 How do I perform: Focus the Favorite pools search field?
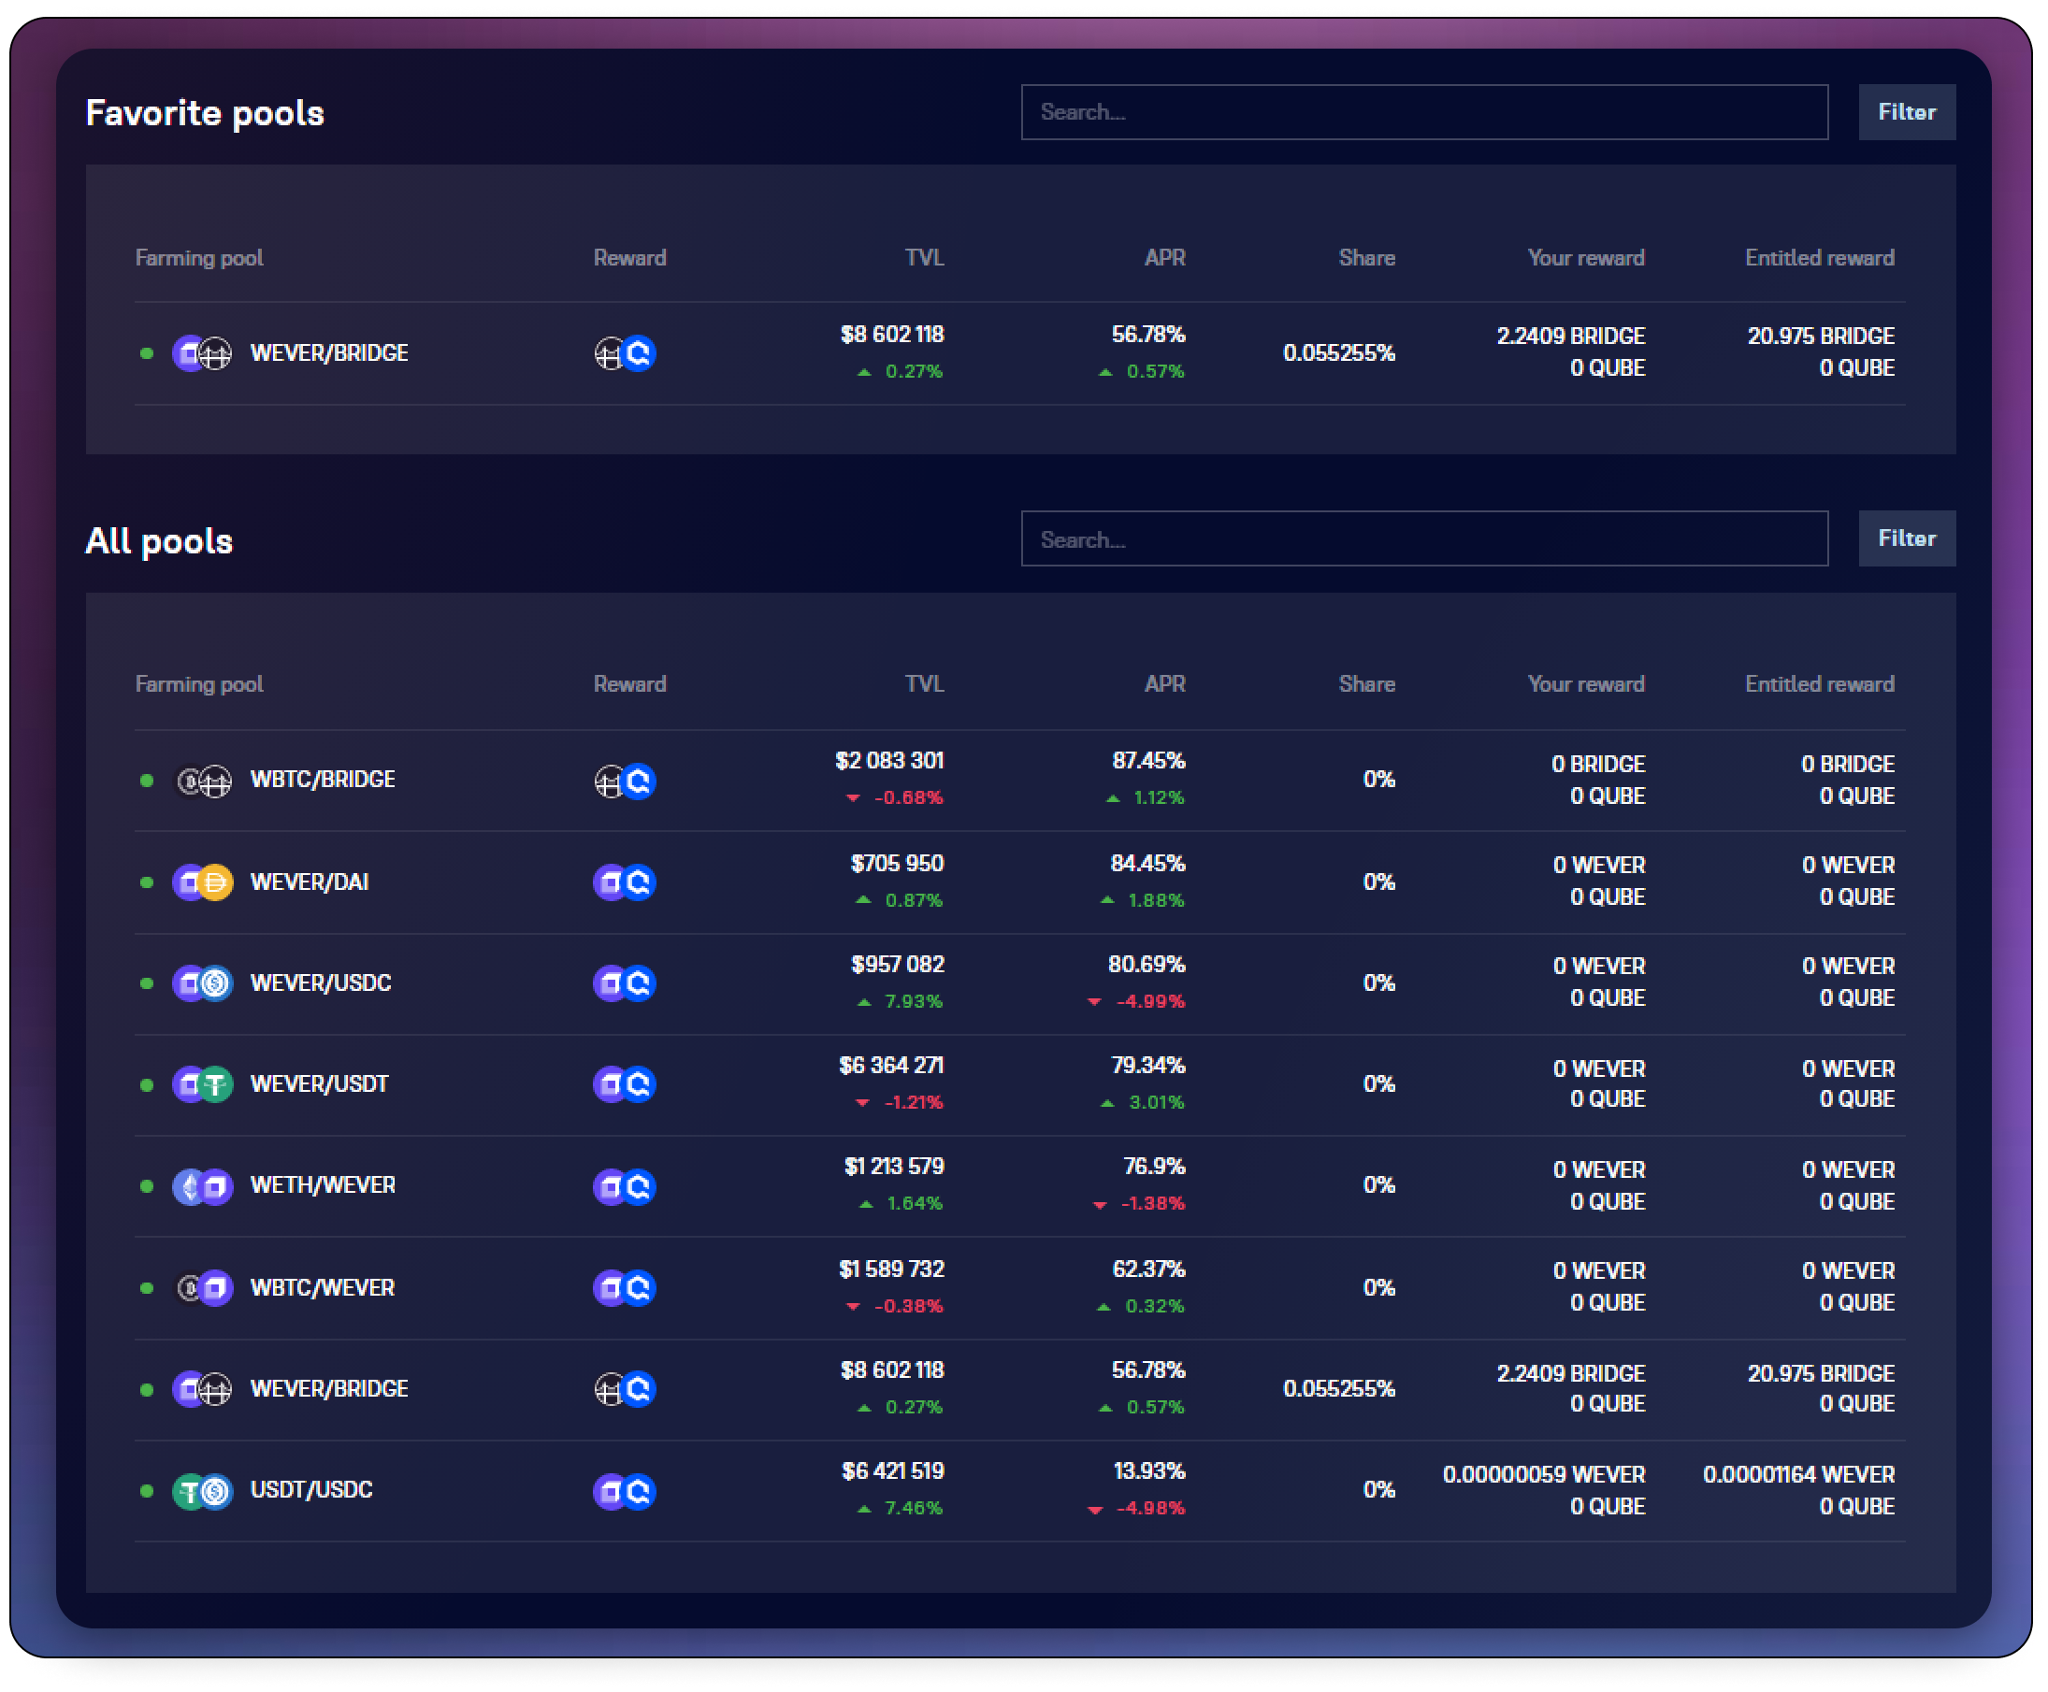coord(1423,112)
